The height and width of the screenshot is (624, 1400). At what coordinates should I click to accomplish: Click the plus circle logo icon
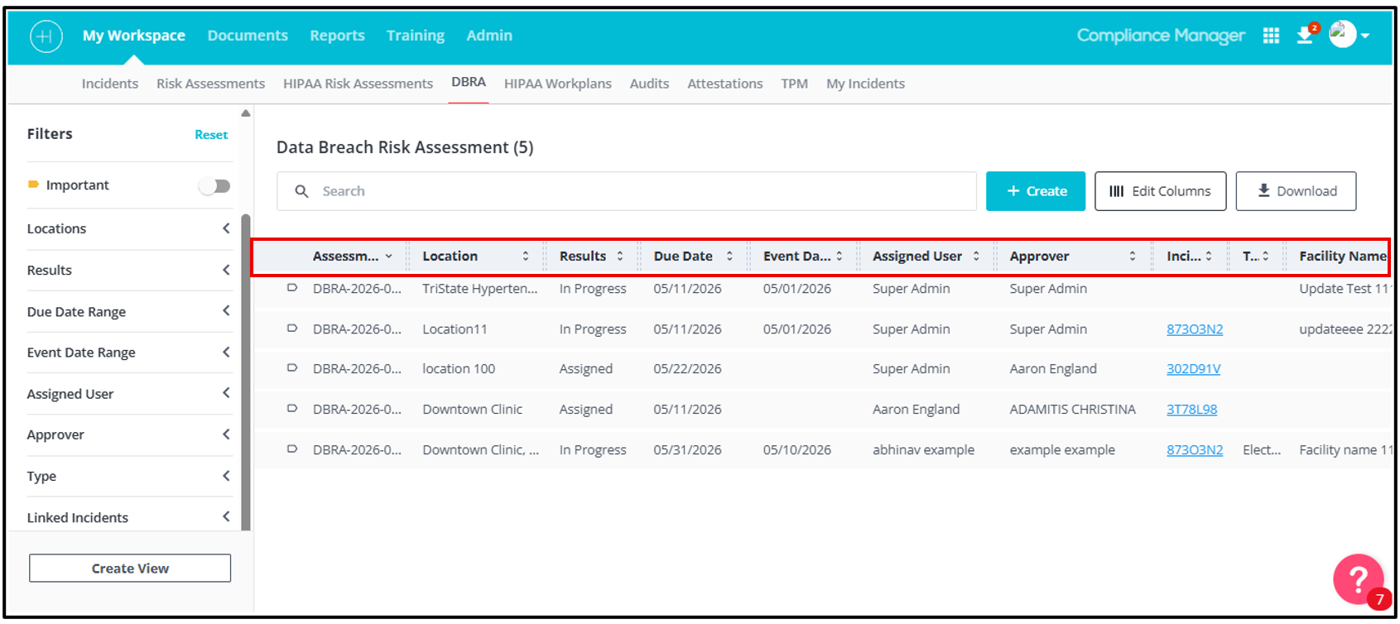coord(46,36)
